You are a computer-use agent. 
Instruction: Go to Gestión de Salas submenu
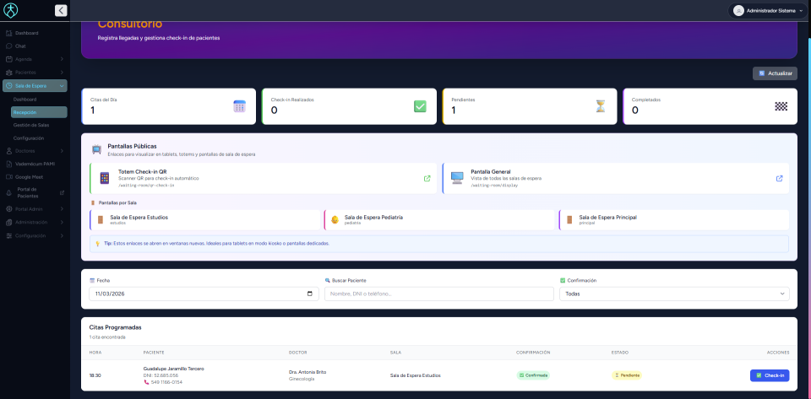click(x=31, y=125)
